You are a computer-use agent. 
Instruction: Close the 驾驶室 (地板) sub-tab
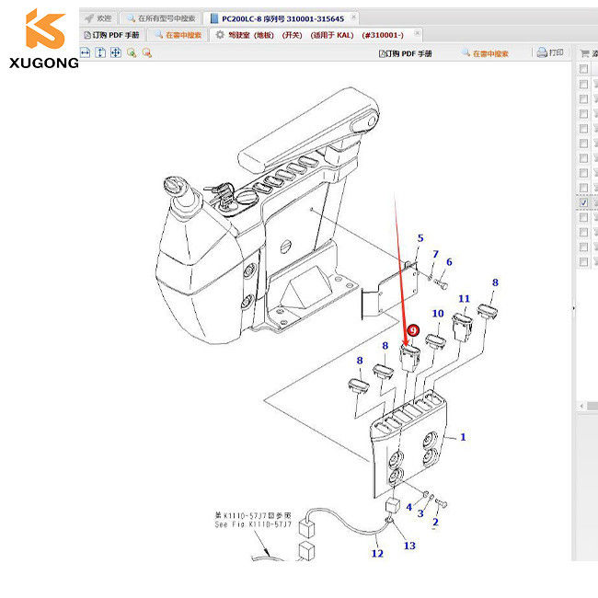(x=417, y=34)
